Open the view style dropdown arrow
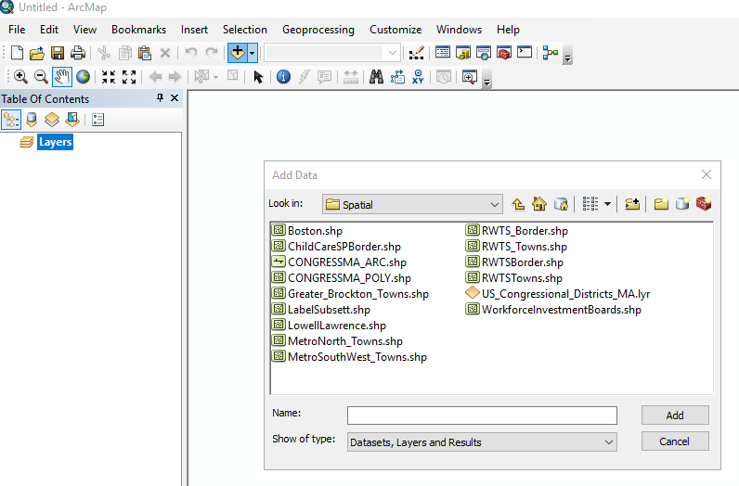Image resolution: width=739 pixels, height=486 pixels. click(607, 204)
